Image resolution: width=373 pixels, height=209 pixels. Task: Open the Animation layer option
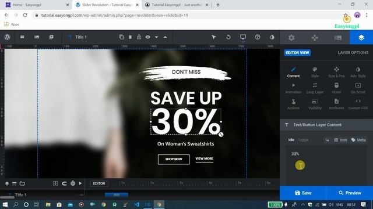293,88
